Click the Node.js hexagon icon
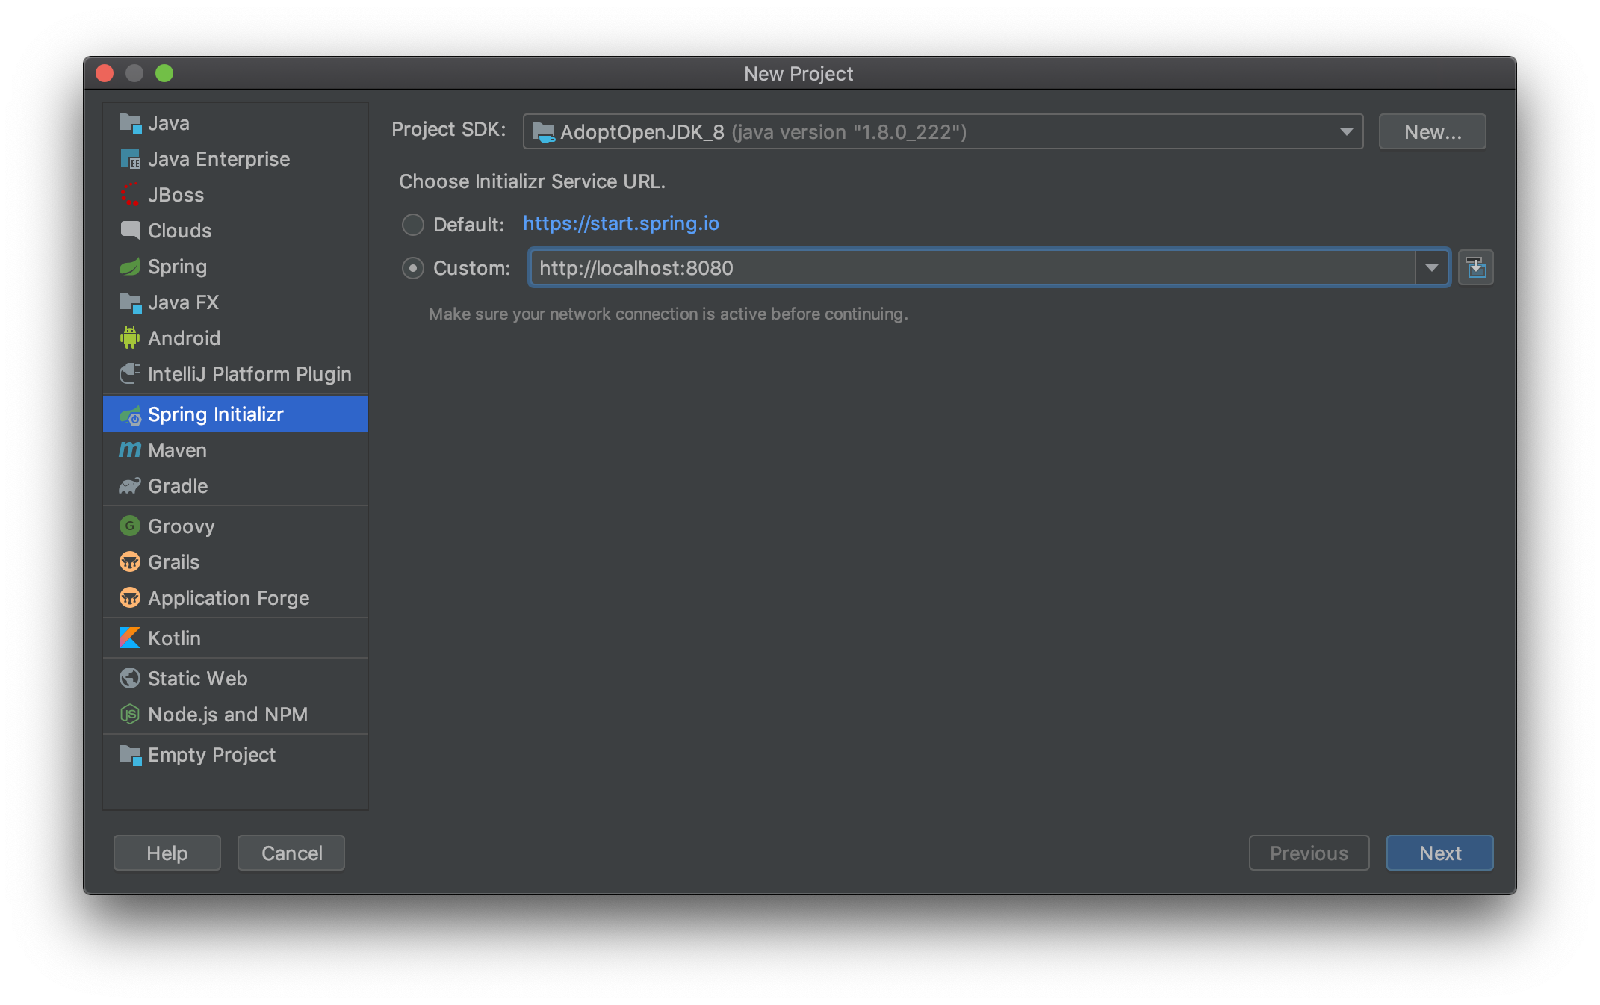 130,715
